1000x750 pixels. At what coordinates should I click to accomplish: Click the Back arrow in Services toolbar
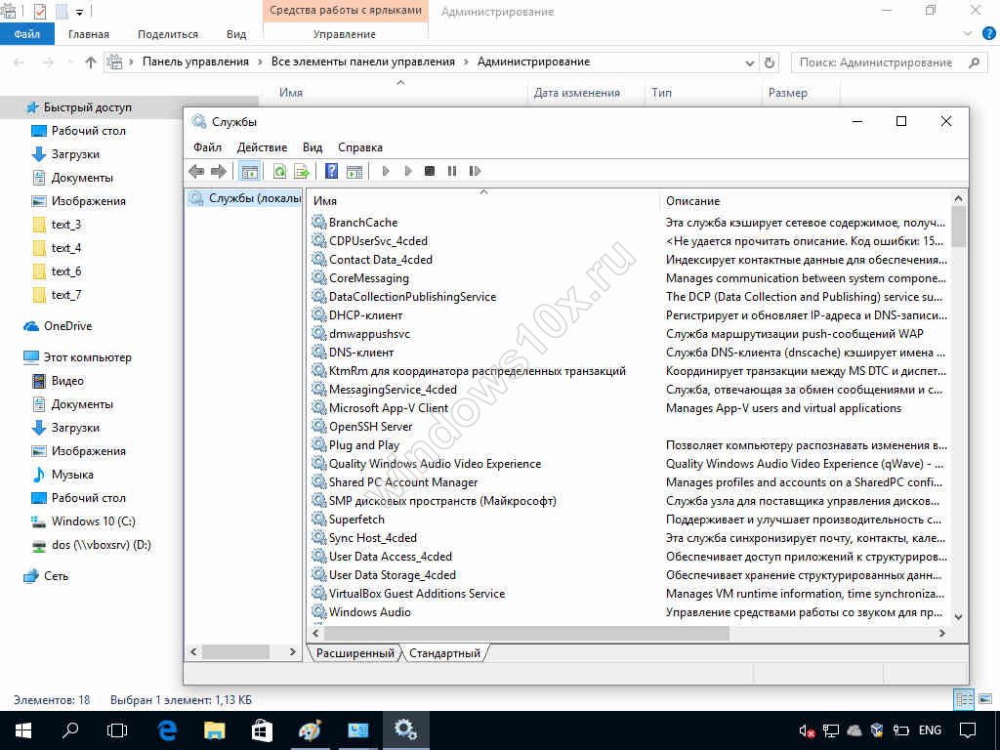(x=196, y=171)
